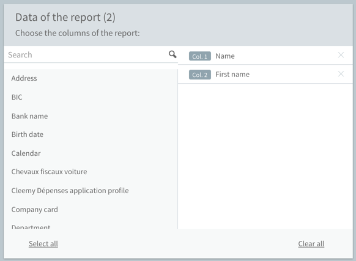356x261 pixels.
Task: Click the Data of the report heading
Action: (x=65, y=17)
